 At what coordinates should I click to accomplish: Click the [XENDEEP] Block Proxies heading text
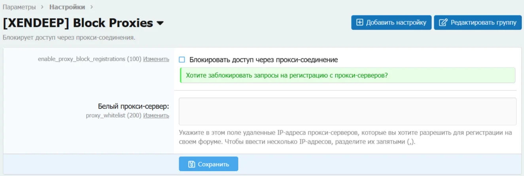tap(78, 23)
